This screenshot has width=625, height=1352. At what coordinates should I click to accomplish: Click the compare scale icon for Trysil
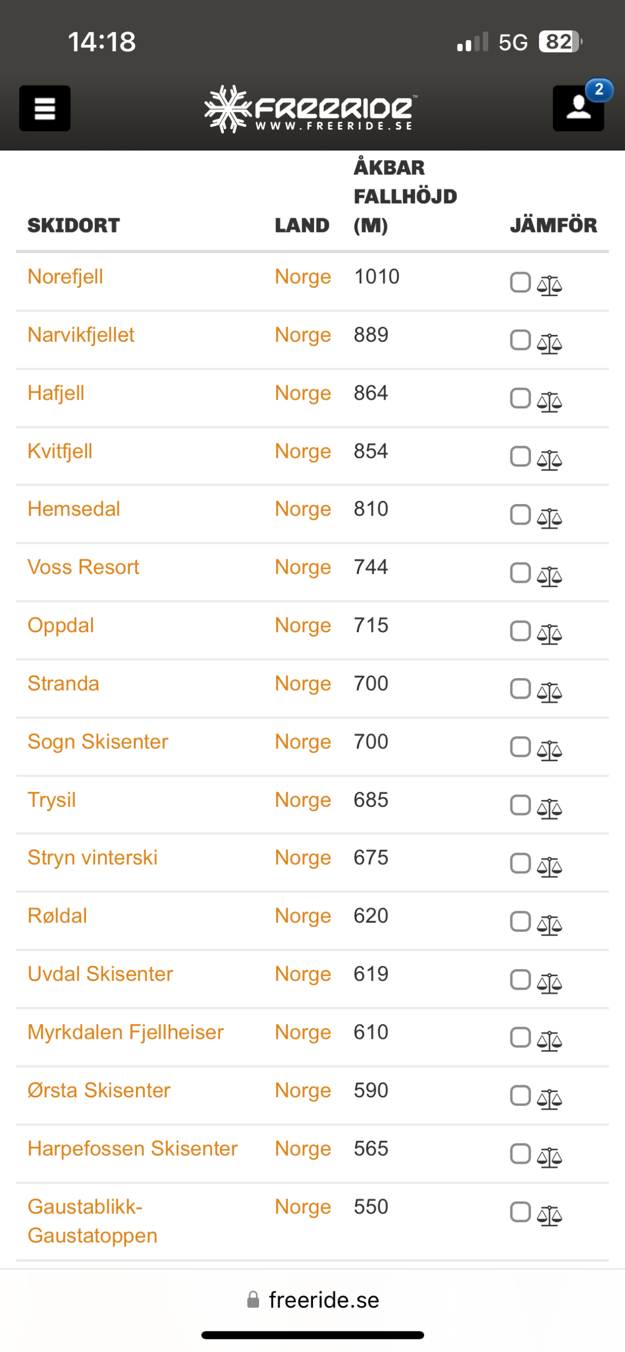point(549,808)
